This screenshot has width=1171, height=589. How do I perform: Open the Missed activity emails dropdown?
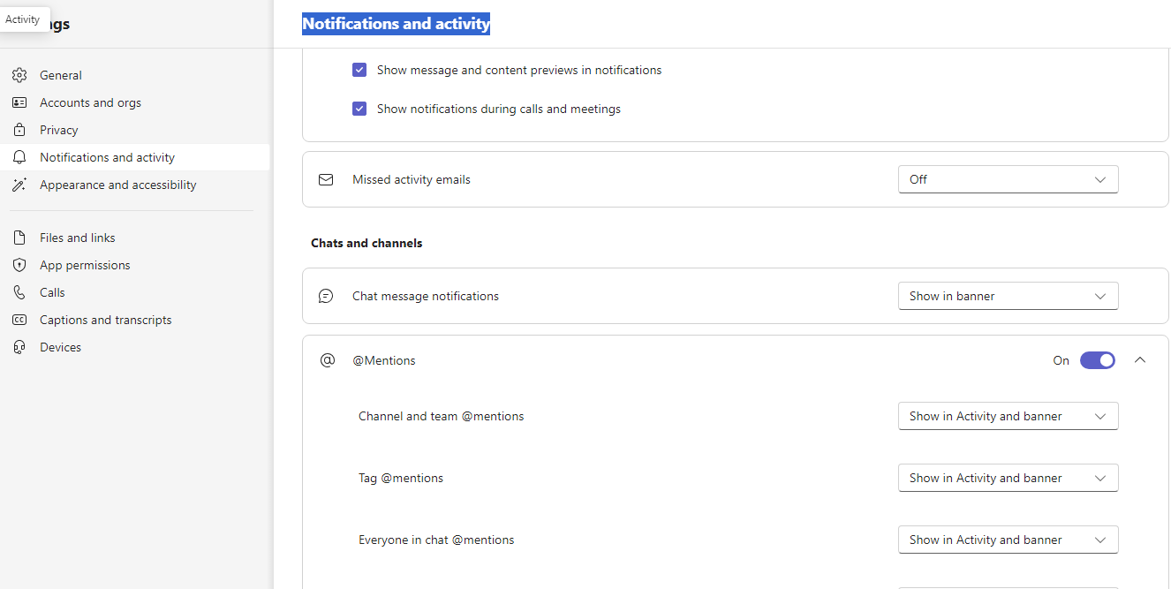pos(1008,179)
